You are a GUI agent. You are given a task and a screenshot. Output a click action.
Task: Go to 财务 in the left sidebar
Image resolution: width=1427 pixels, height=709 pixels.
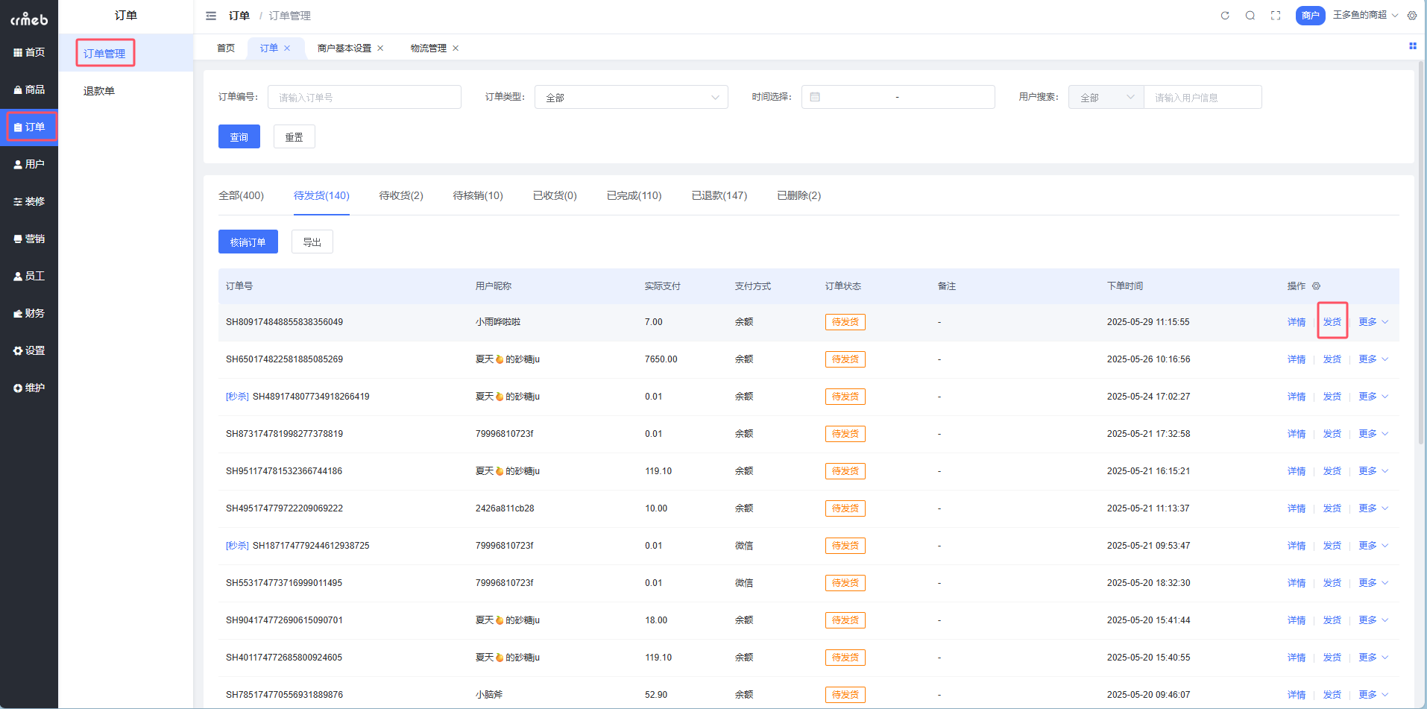29,313
